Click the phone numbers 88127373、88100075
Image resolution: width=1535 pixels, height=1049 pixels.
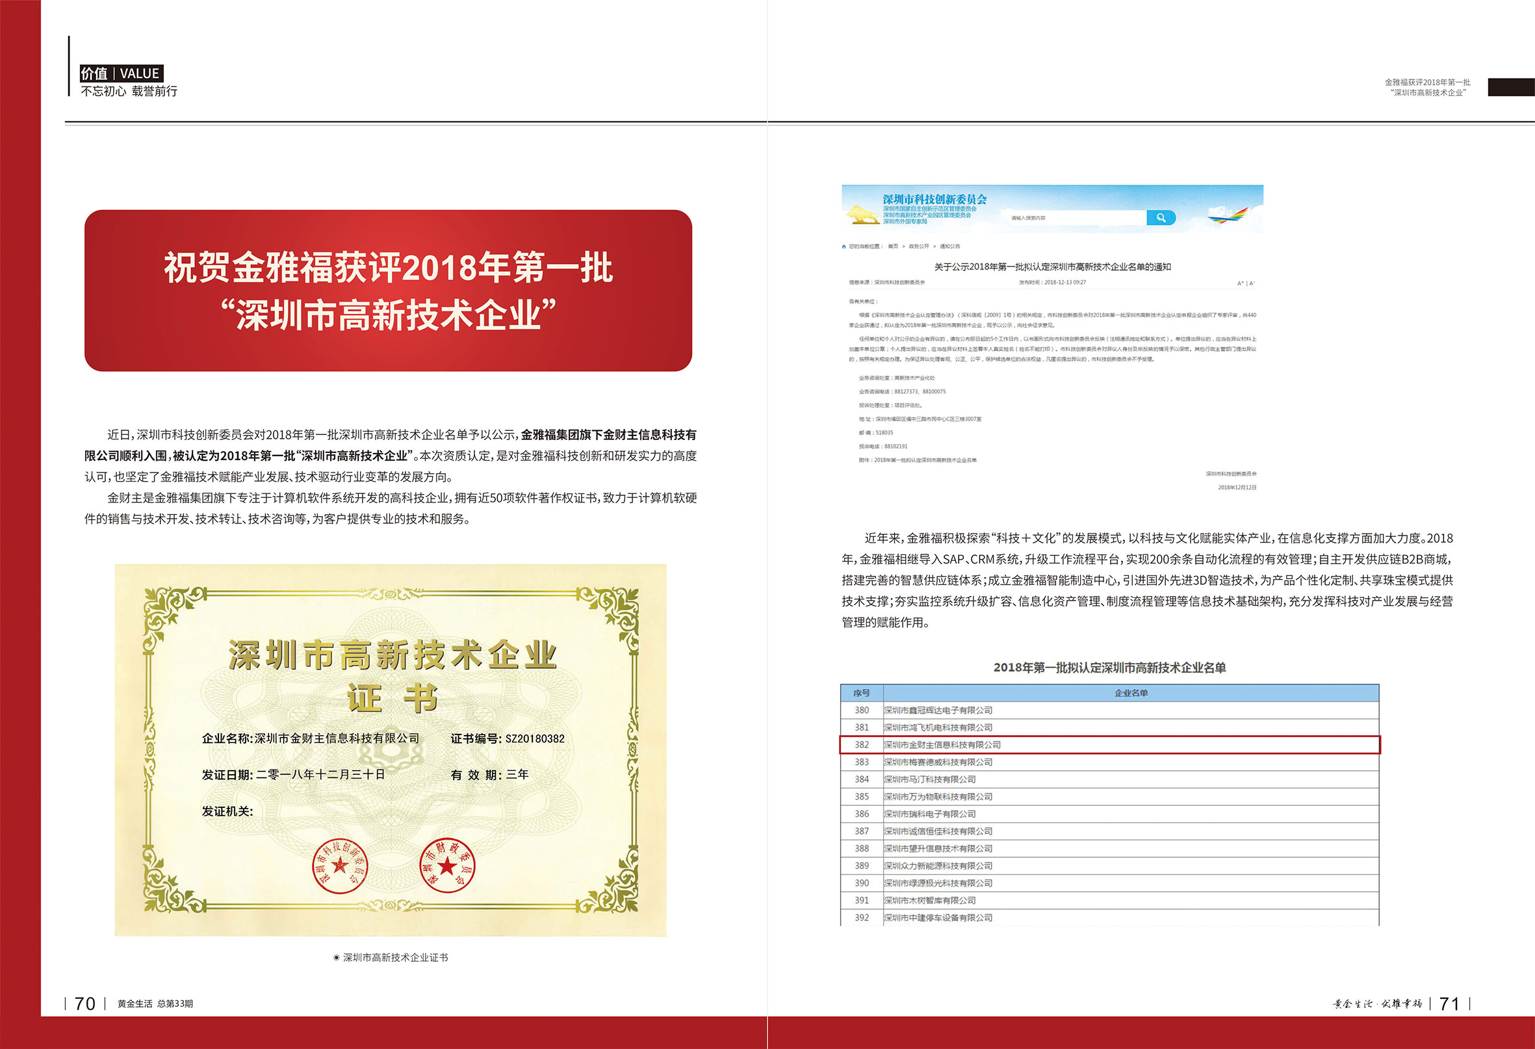coord(920,392)
